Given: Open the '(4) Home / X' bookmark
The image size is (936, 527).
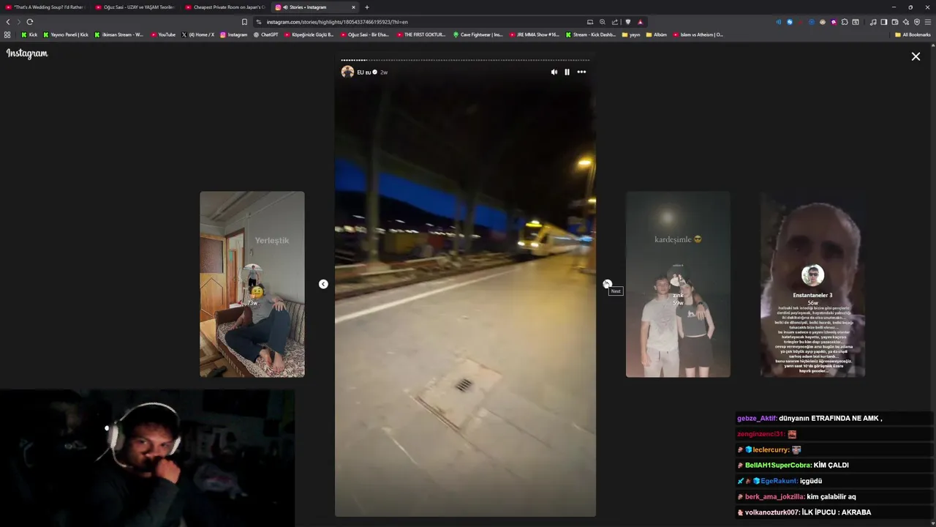Looking at the screenshot, I should 197,34.
